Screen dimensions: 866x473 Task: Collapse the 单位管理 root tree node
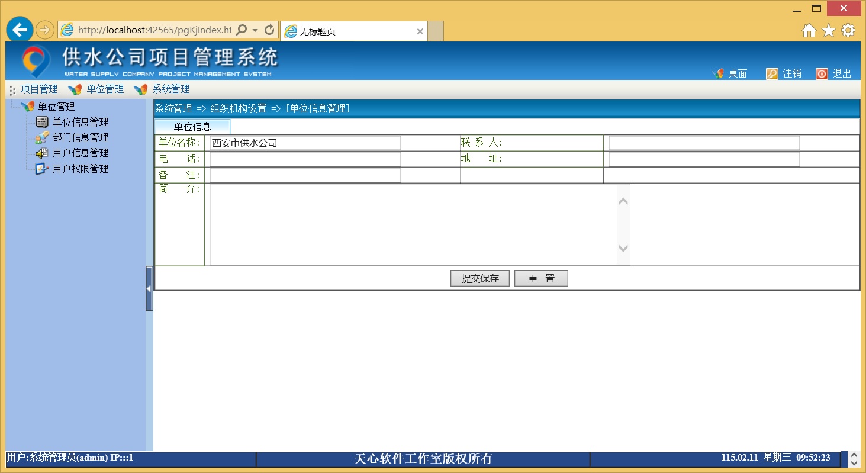pyautogui.click(x=27, y=107)
